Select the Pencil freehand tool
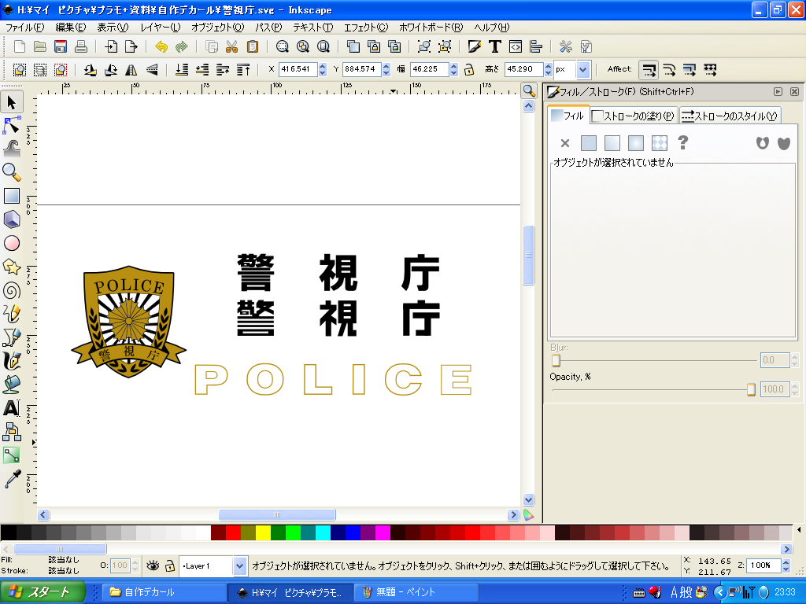Viewport: 806px width, 604px height. coord(12,313)
